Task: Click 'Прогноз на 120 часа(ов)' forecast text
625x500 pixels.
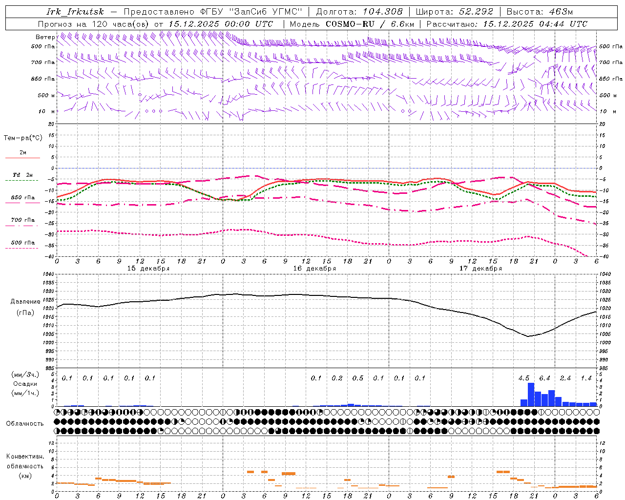Action: (x=94, y=24)
